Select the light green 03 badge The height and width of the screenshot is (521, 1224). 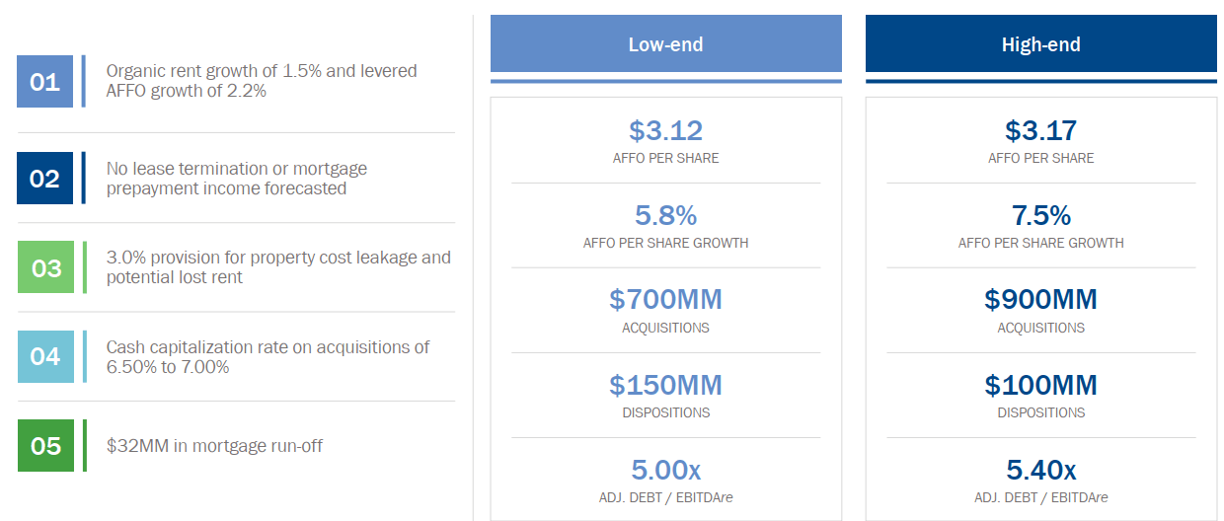(x=45, y=267)
